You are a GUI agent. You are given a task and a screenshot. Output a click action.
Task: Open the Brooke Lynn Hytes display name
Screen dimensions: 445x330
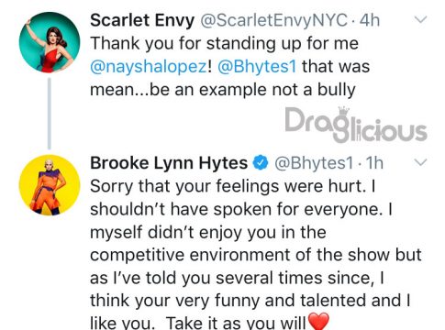click(x=169, y=163)
